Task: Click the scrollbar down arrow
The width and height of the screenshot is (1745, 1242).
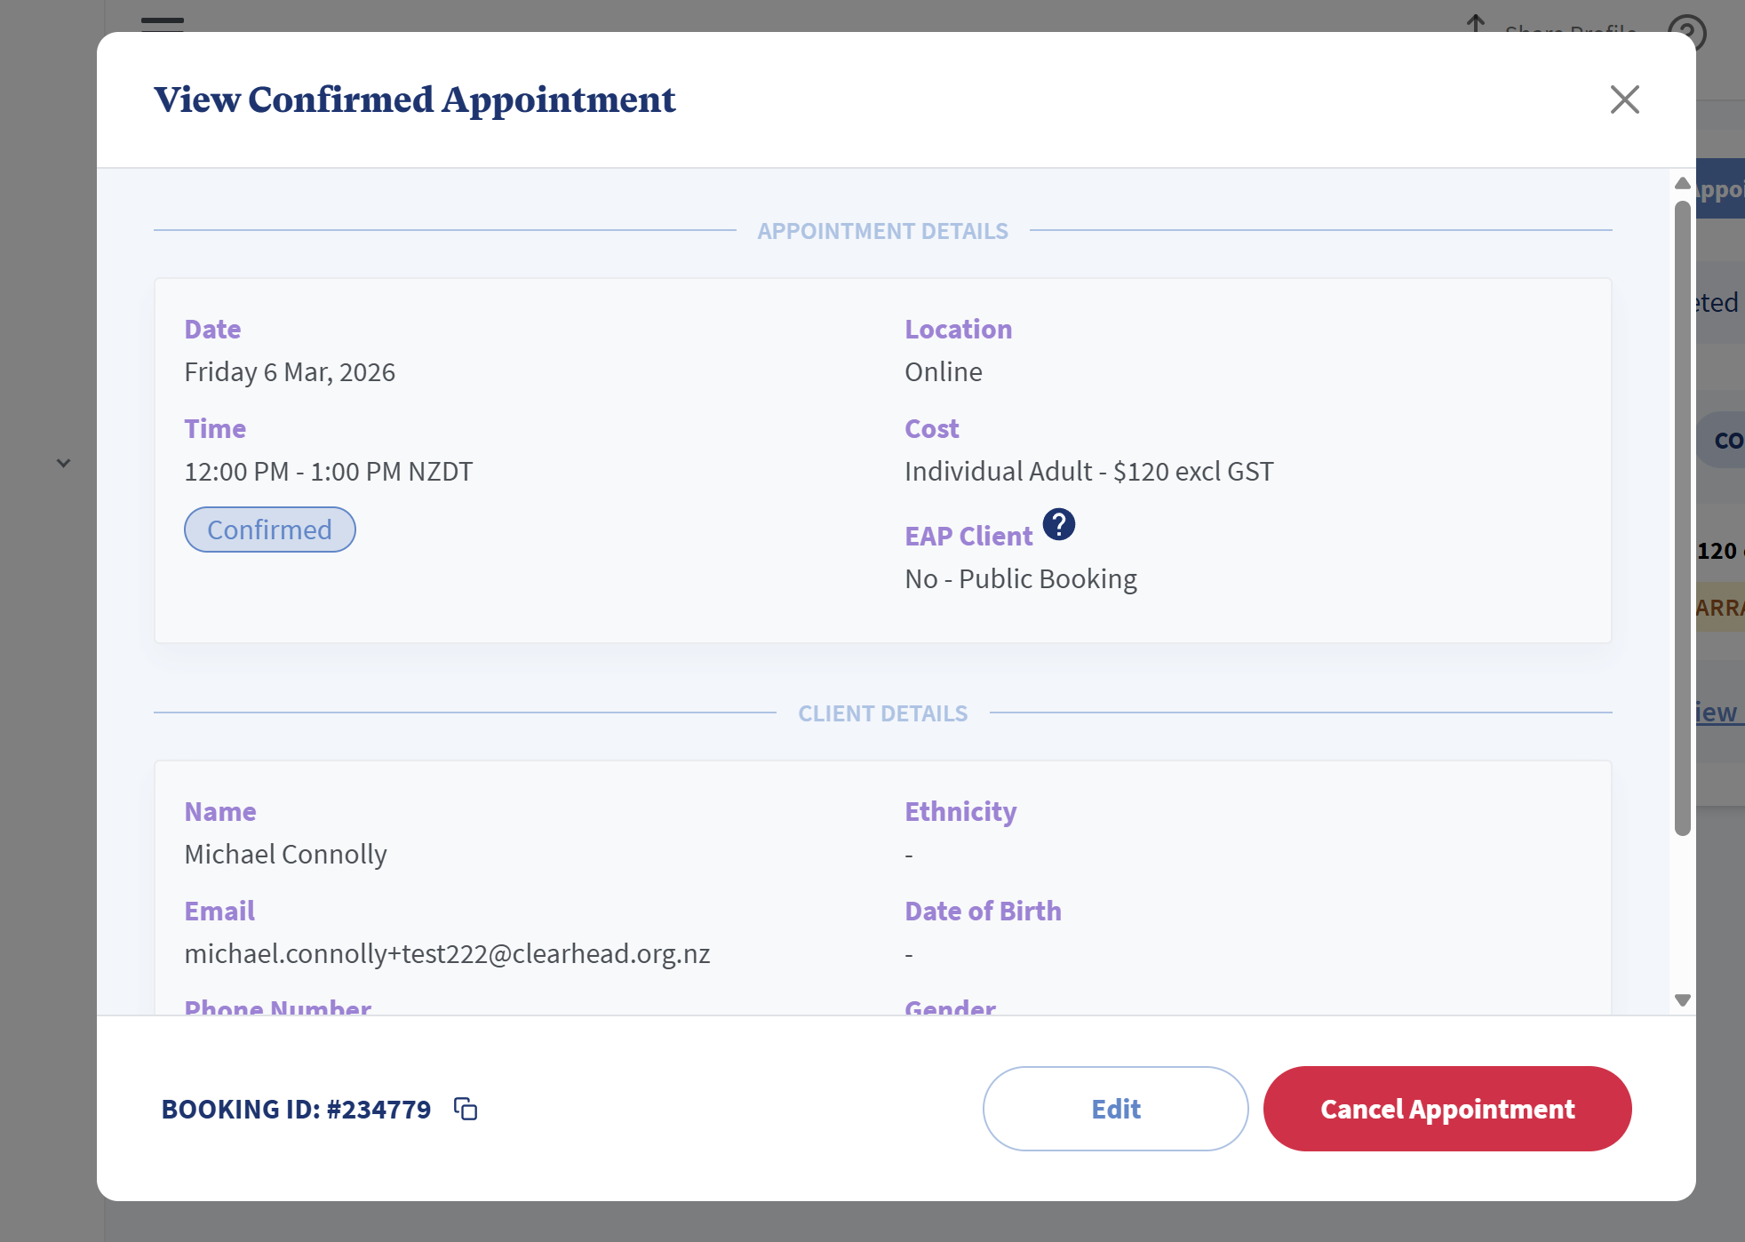Action: 1682,1000
